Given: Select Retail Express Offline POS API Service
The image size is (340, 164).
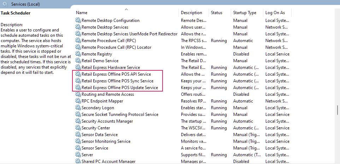Looking at the screenshot, I should pos(116,74).
